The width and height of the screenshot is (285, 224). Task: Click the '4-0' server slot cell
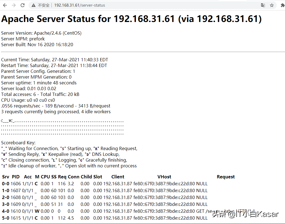(x=6, y=211)
